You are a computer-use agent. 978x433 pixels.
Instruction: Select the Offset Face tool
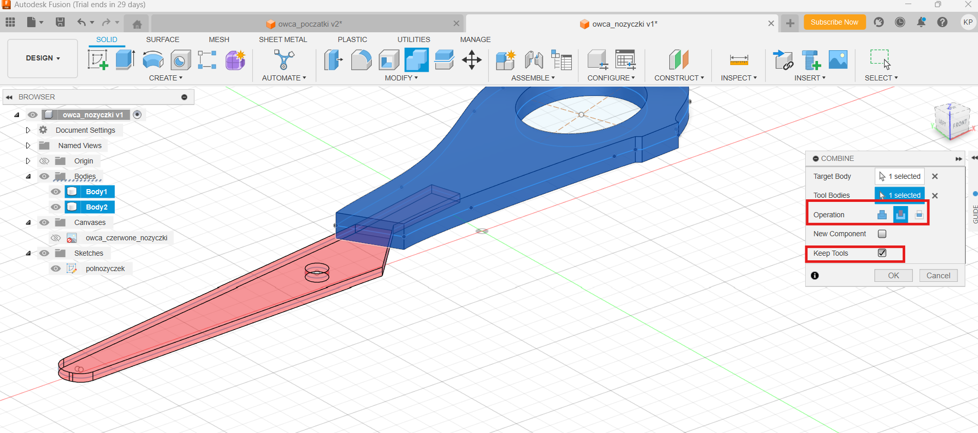(444, 60)
